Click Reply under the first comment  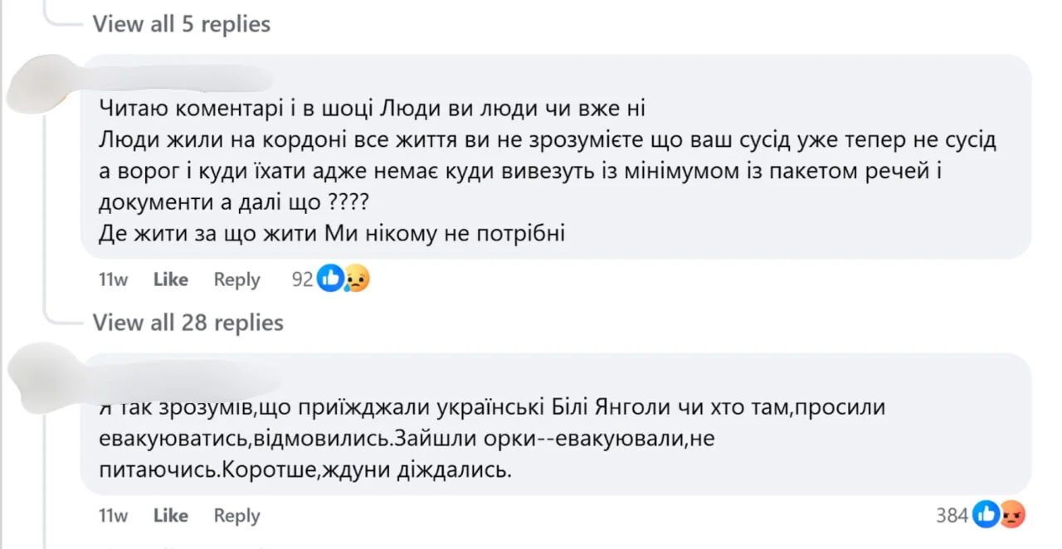point(236,279)
